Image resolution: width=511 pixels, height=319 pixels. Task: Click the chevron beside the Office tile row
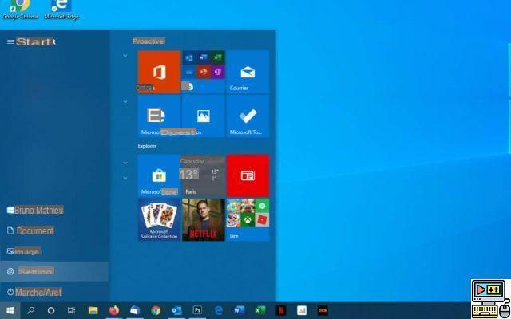click(125, 55)
